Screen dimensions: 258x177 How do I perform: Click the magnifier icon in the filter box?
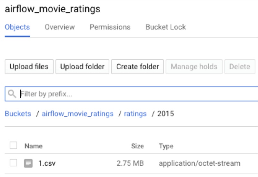[x=12, y=94]
